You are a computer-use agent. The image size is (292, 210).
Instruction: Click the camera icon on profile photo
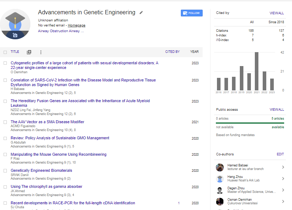(15, 35)
